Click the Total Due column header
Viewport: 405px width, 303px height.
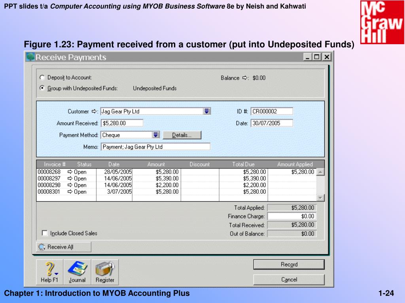(243, 165)
